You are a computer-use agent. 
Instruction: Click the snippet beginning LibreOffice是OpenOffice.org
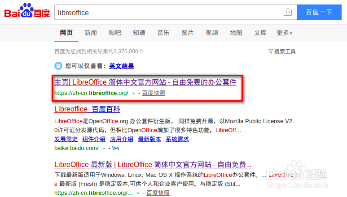[174, 125]
